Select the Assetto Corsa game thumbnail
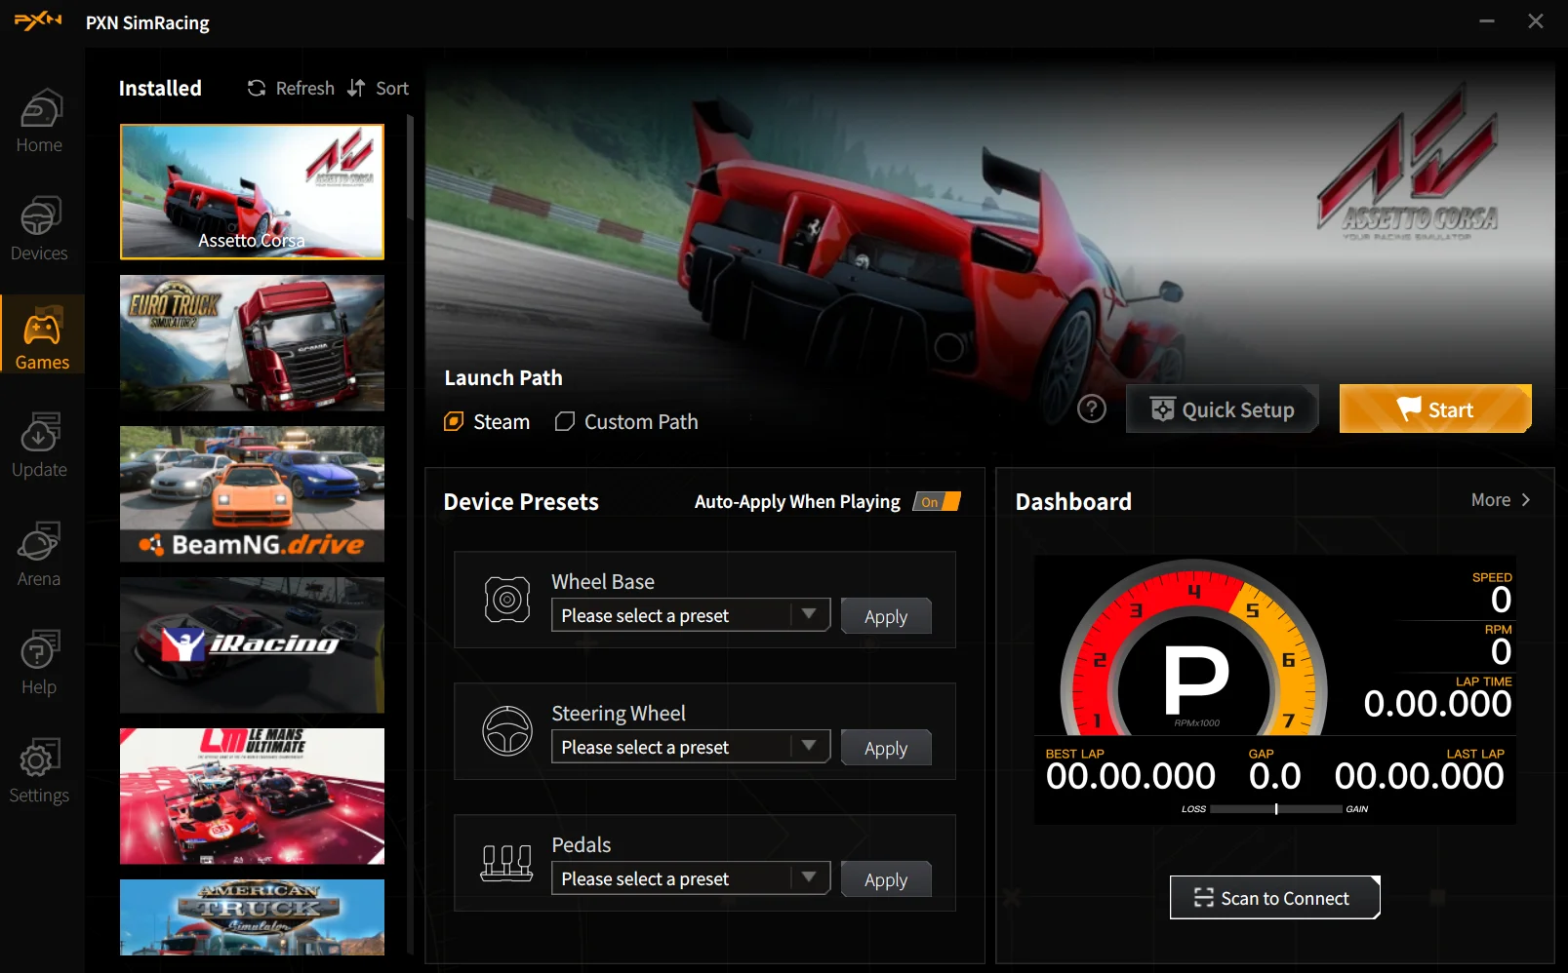 [252, 192]
